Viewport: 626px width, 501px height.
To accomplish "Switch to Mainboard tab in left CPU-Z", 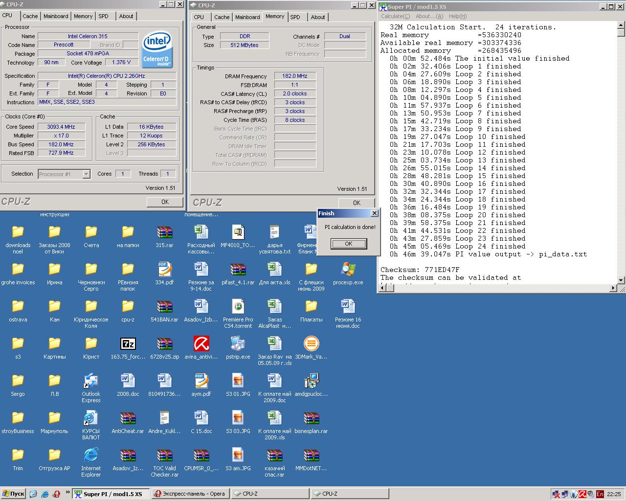I will click(x=56, y=16).
